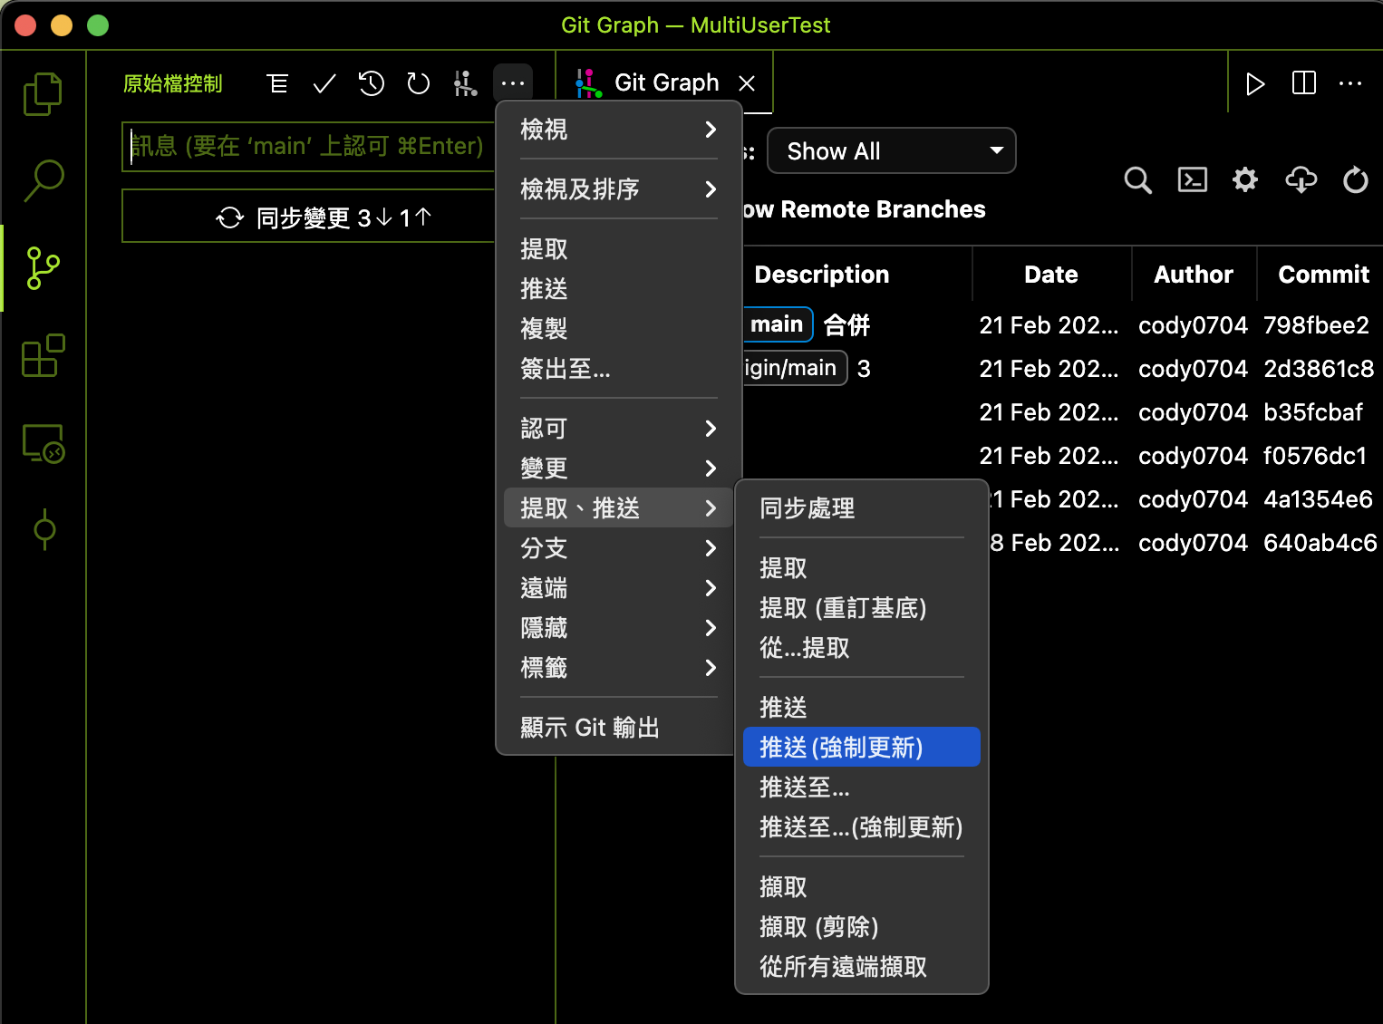
Task: Select 從...提取 in the submenu
Action: [862, 648]
